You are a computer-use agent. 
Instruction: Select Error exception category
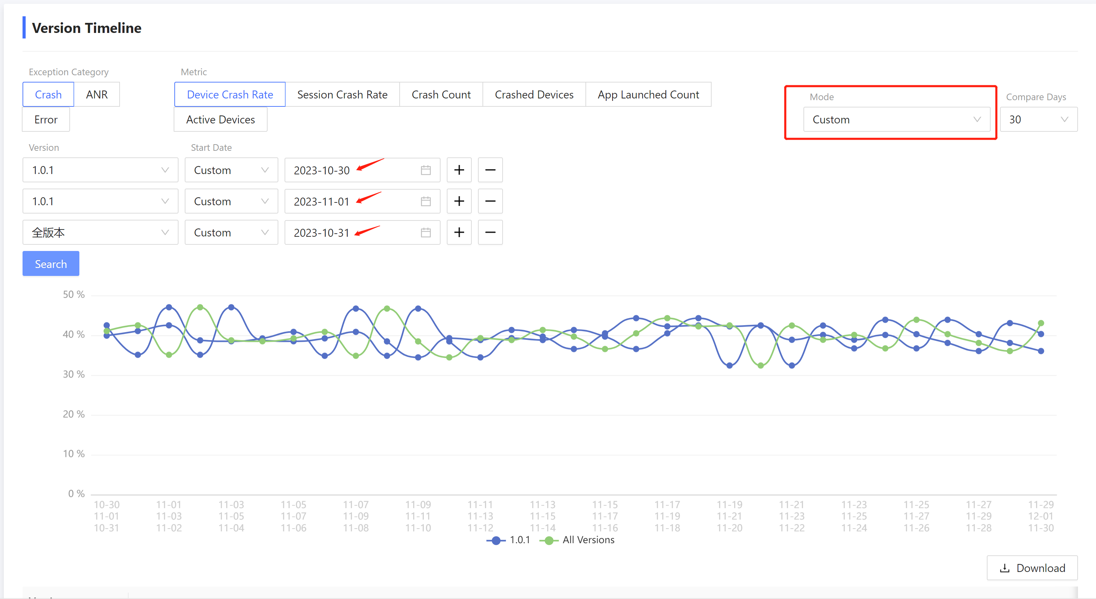tap(46, 120)
